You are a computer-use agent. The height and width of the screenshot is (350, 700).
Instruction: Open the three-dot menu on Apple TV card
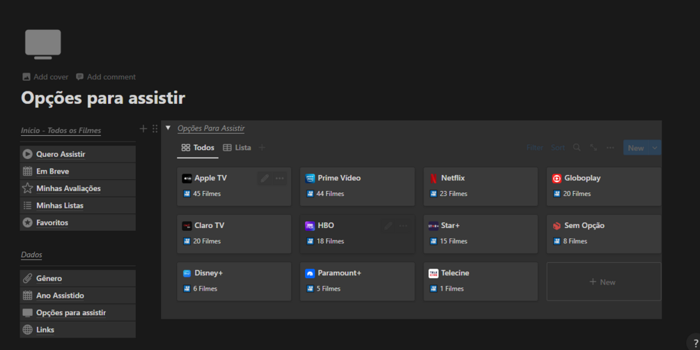click(x=279, y=178)
